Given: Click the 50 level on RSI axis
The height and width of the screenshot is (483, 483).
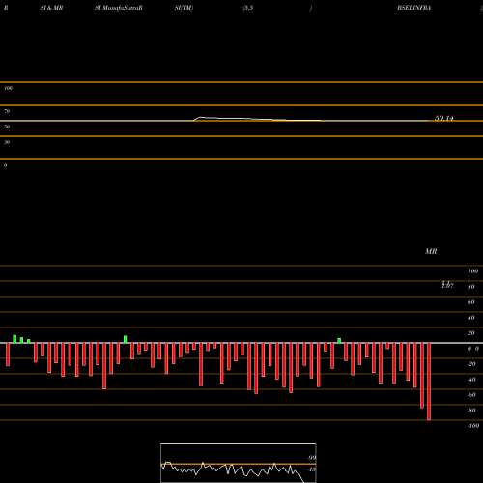Looking at the screenshot, I should coord(7,127).
